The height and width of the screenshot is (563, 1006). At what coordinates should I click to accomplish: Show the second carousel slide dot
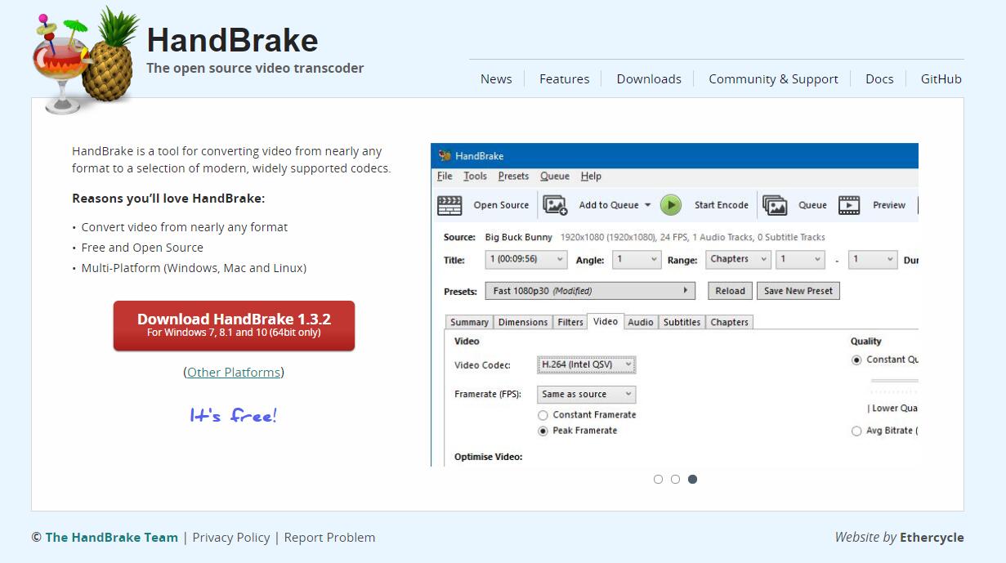coord(675,480)
